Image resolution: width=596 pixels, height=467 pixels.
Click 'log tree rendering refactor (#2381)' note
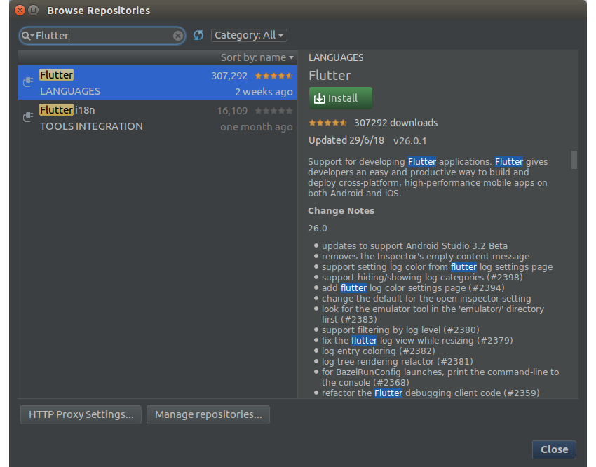coord(397,361)
